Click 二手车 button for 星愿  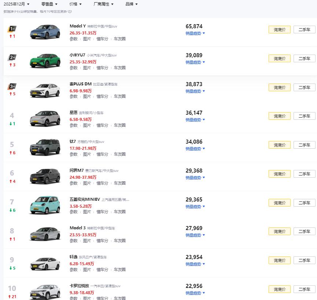304,116
